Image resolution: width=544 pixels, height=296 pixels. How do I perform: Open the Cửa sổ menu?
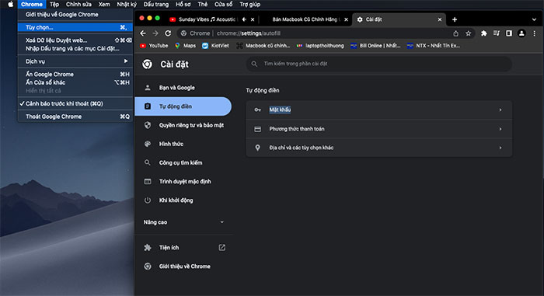click(223, 4)
